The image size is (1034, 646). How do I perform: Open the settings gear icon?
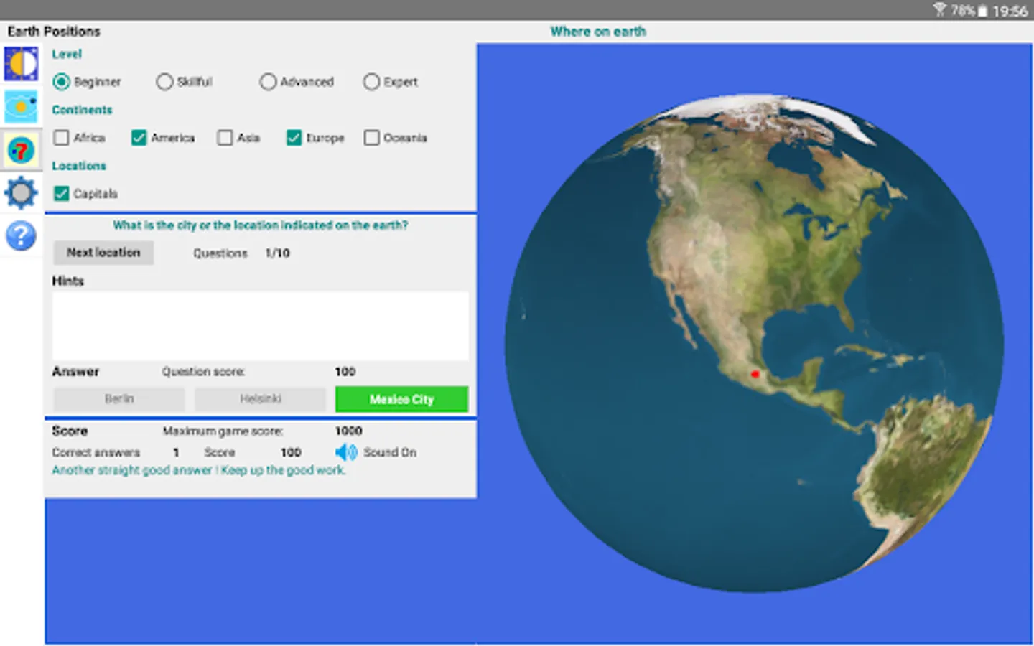pyautogui.click(x=22, y=192)
